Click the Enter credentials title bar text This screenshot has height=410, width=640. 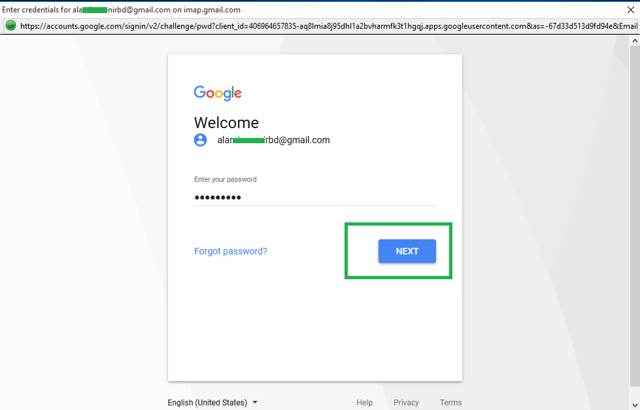[x=121, y=10]
